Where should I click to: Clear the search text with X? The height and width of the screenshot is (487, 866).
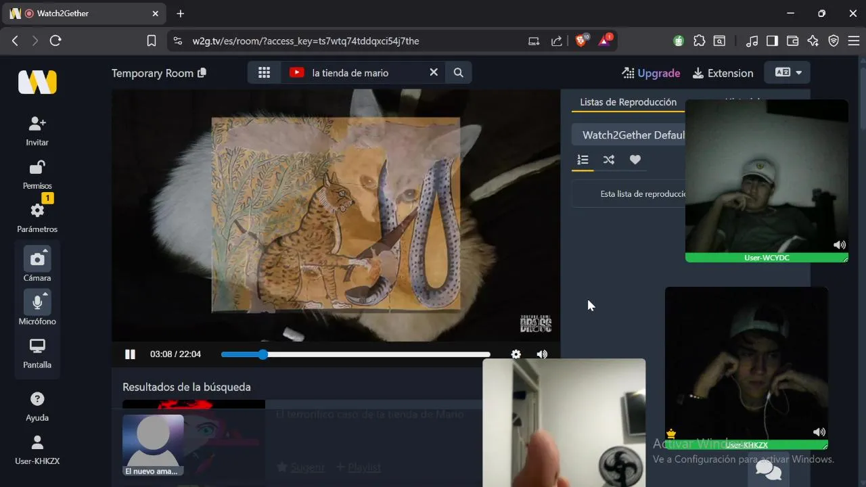(434, 72)
